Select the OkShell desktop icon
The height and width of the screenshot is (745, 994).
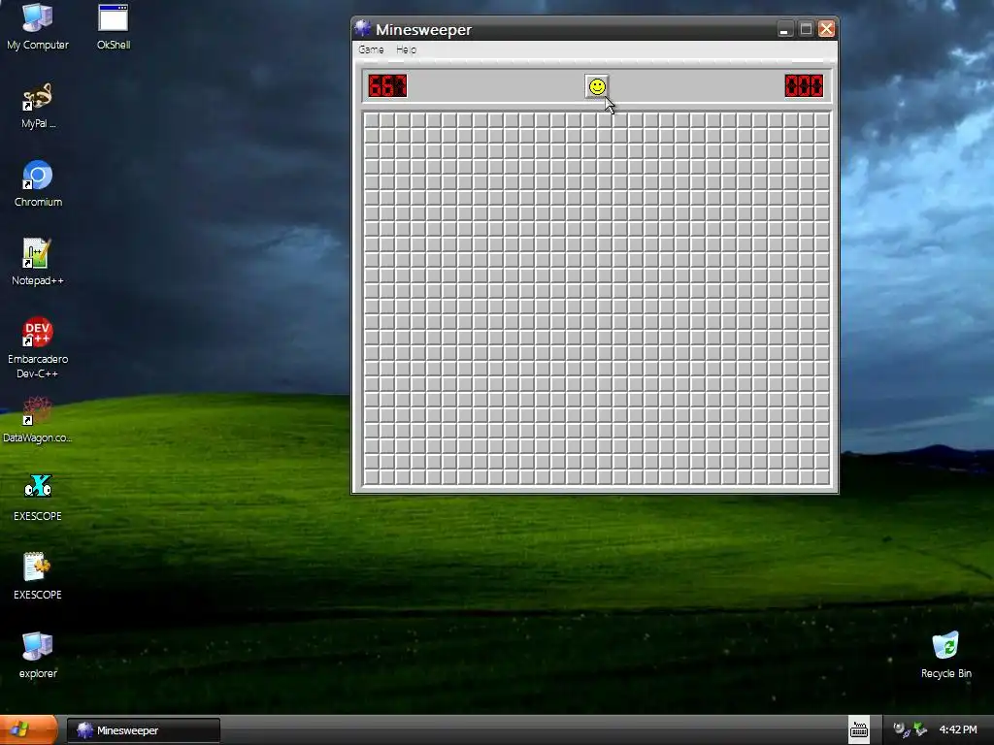(114, 26)
